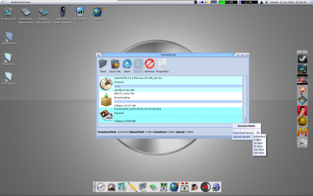Collapse the dock using its left arrow
The height and width of the screenshot is (196, 313).
point(94,187)
